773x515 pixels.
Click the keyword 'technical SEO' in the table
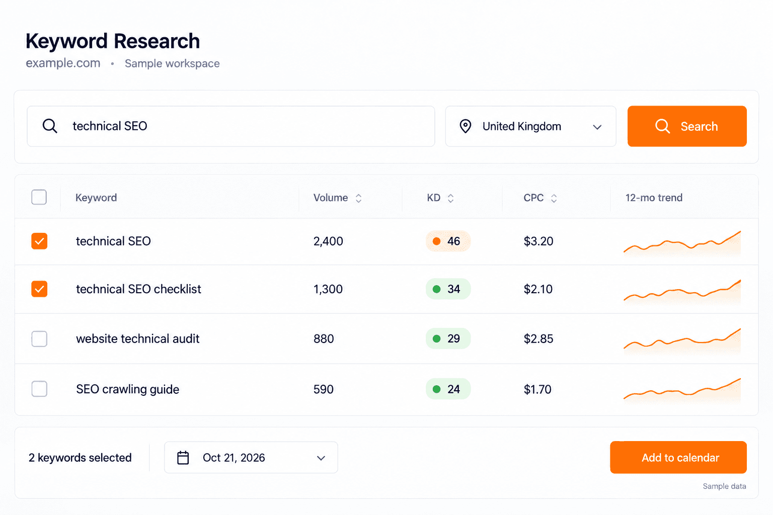(113, 241)
